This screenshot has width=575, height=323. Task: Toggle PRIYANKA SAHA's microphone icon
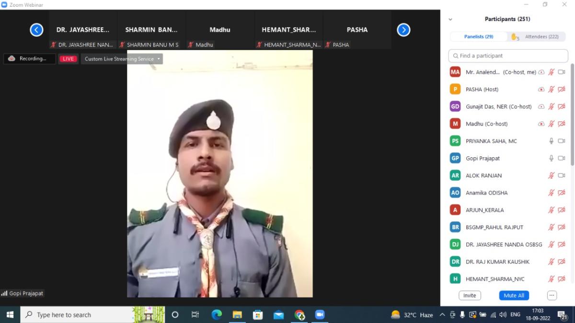(552, 141)
